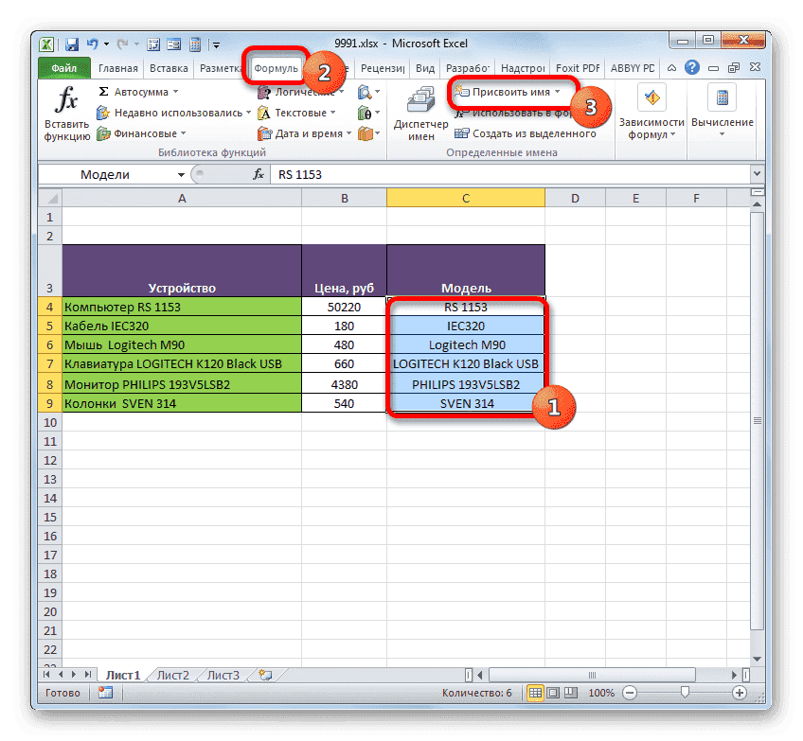Save the workbook via Quick Access toolbar
803x741 pixels.
click(x=71, y=44)
